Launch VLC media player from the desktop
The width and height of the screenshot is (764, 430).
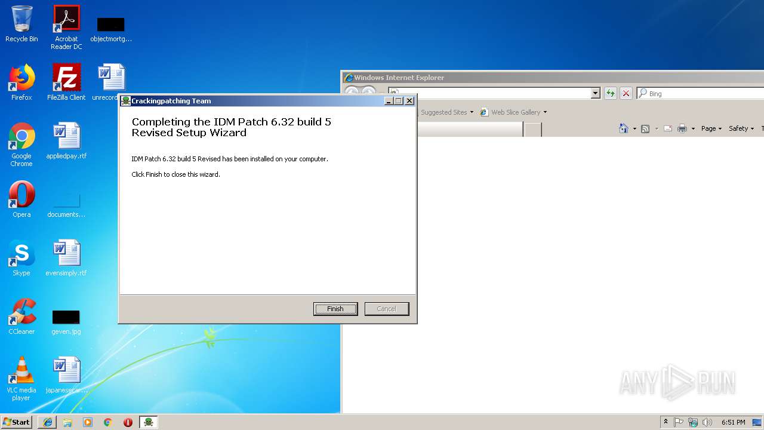[x=21, y=379]
